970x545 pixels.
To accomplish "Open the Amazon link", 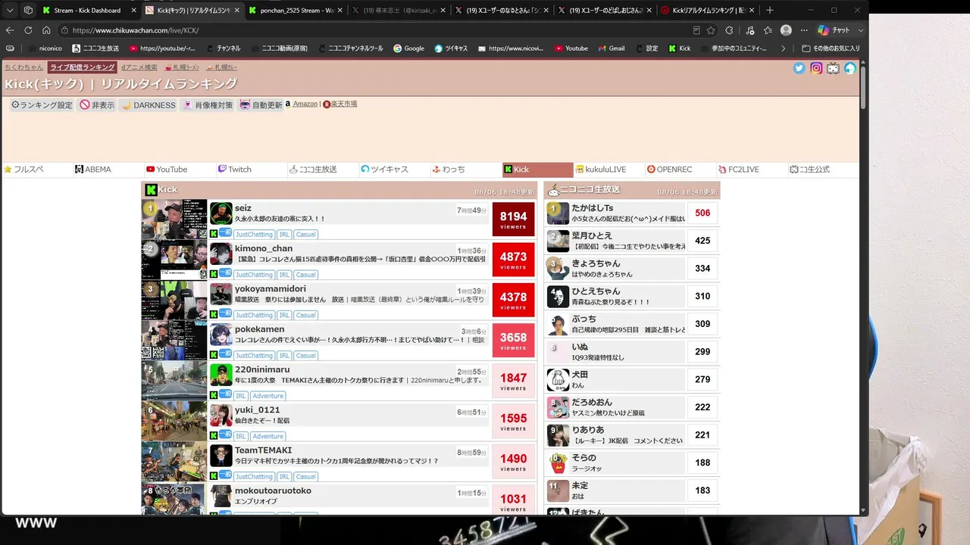I will point(305,104).
